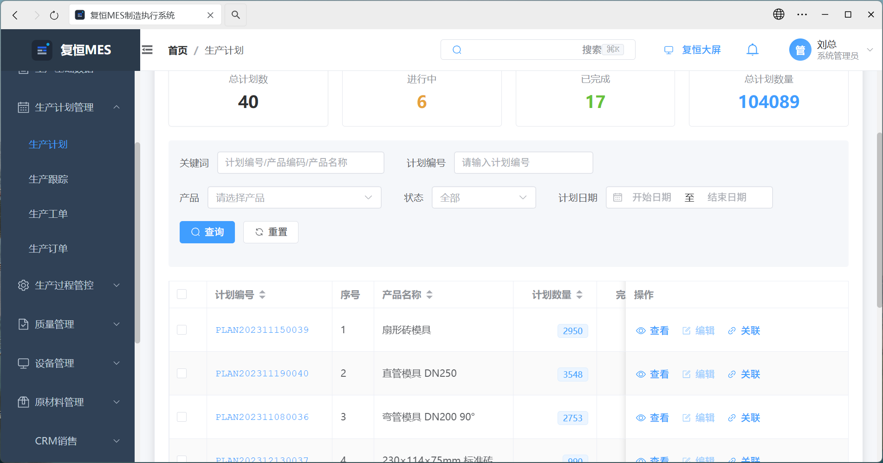
Task: Focus the 计划编号 input field
Action: pos(523,163)
